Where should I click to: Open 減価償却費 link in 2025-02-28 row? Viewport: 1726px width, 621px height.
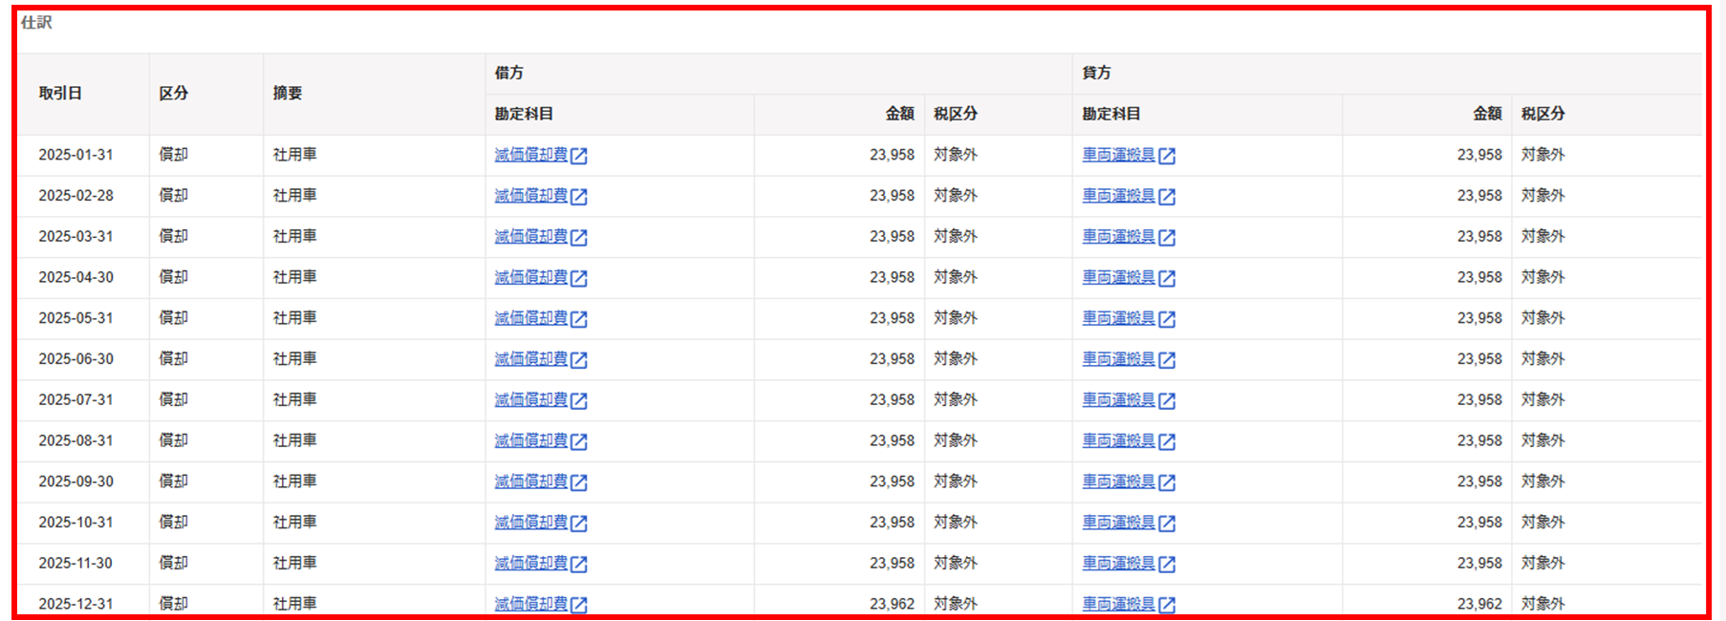pos(530,196)
